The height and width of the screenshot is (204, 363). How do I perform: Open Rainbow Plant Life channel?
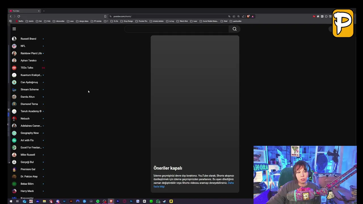coord(28,53)
